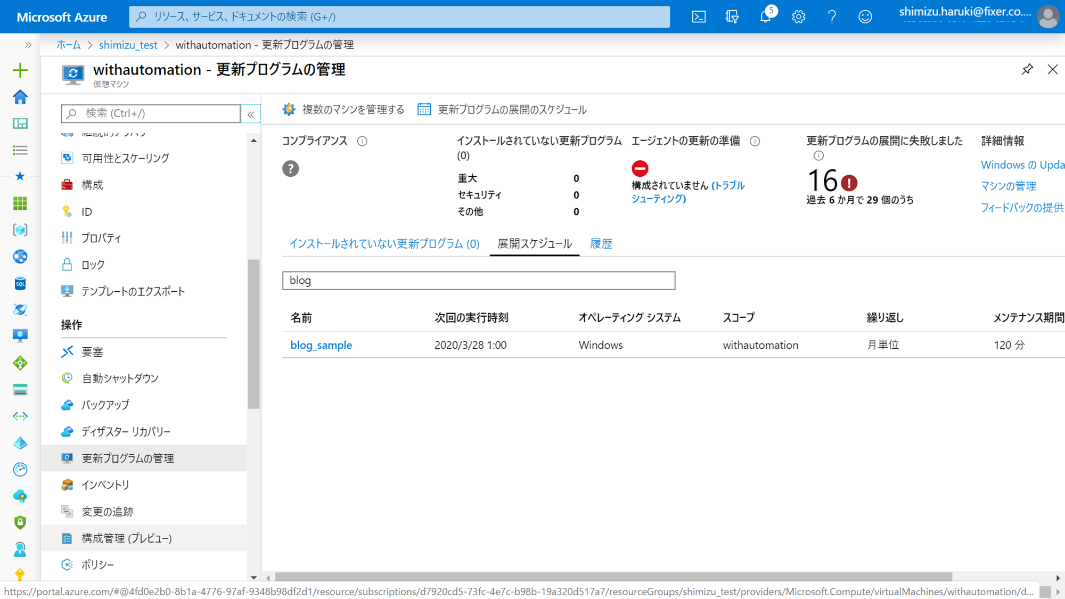Click the blog filter text field
1065x599 pixels.
[x=478, y=281]
